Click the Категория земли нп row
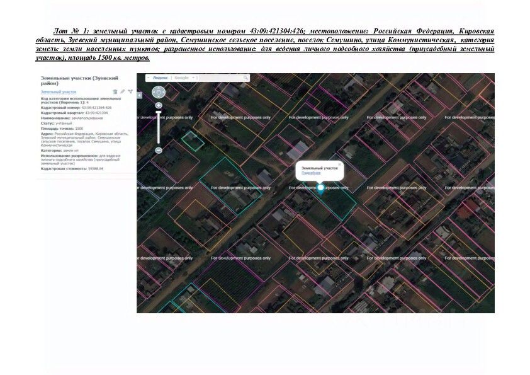Screen dimensions: 530x375 [60, 150]
